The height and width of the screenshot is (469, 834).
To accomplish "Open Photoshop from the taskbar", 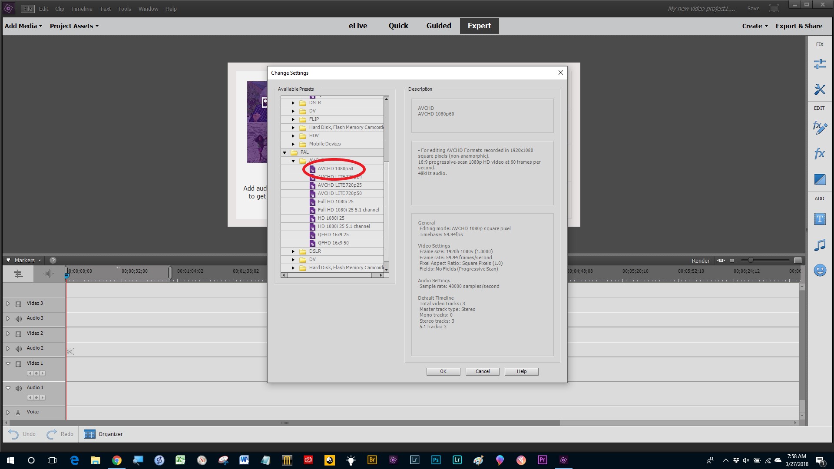I will [436, 460].
